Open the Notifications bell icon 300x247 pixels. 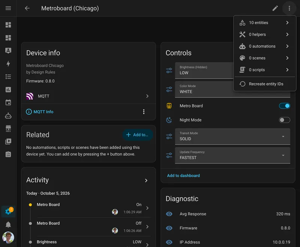pos(8,225)
